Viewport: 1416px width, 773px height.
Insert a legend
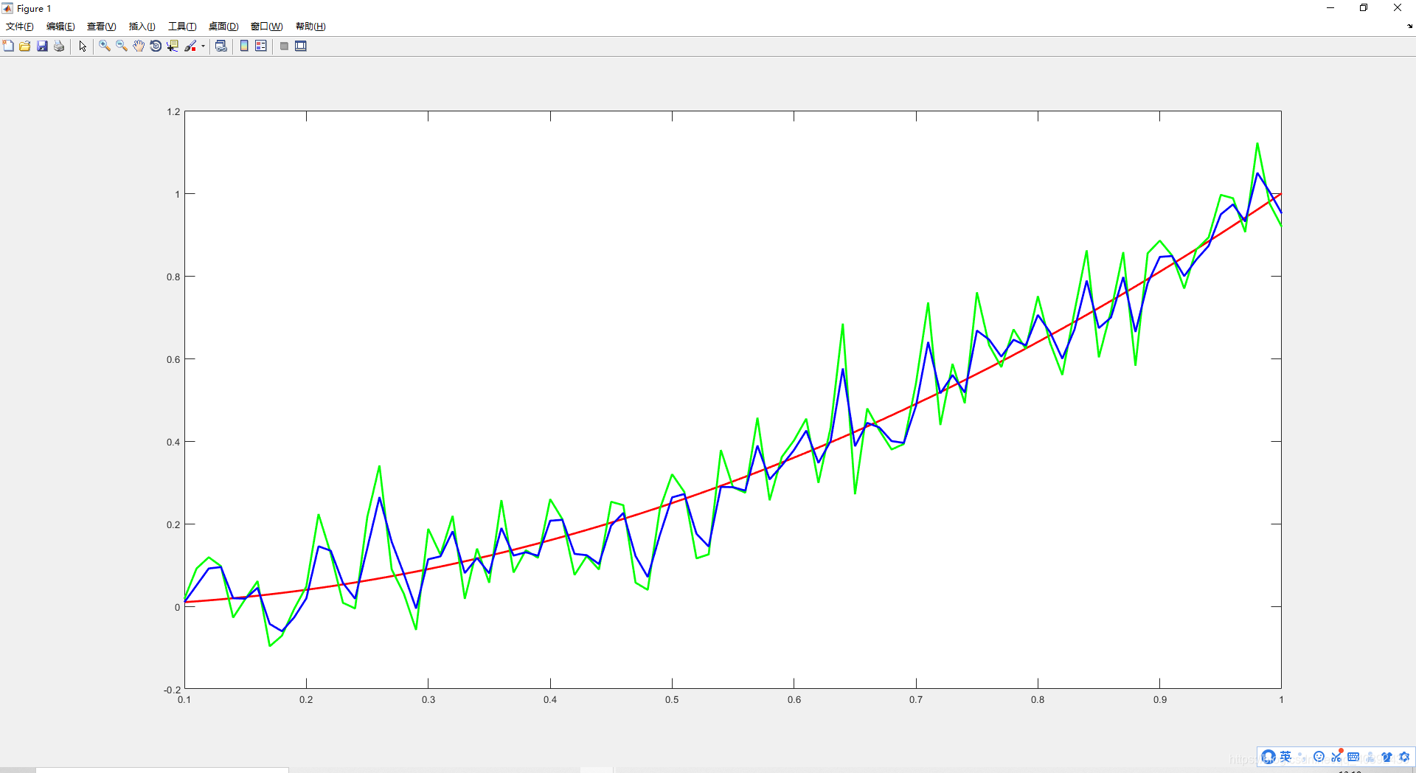click(261, 46)
